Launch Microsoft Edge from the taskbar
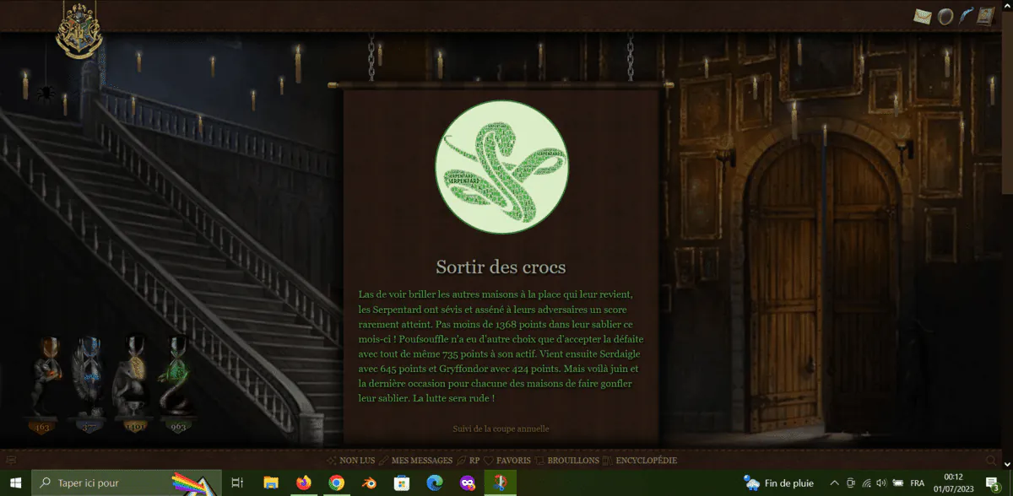This screenshot has width=1013, height=496. click(434, 483)
